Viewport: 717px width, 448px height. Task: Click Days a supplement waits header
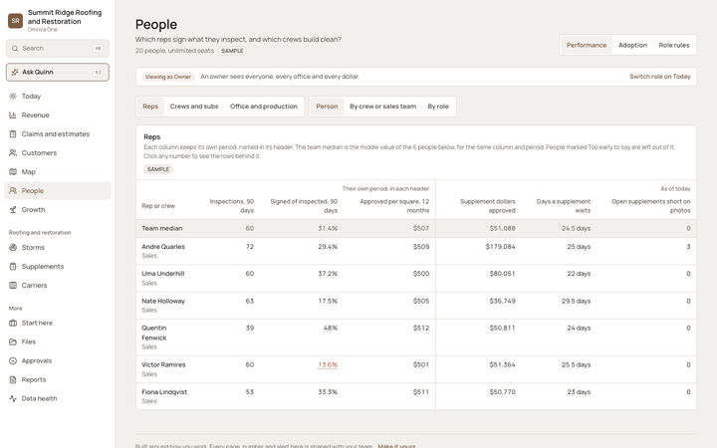click(x=564, y=206)
